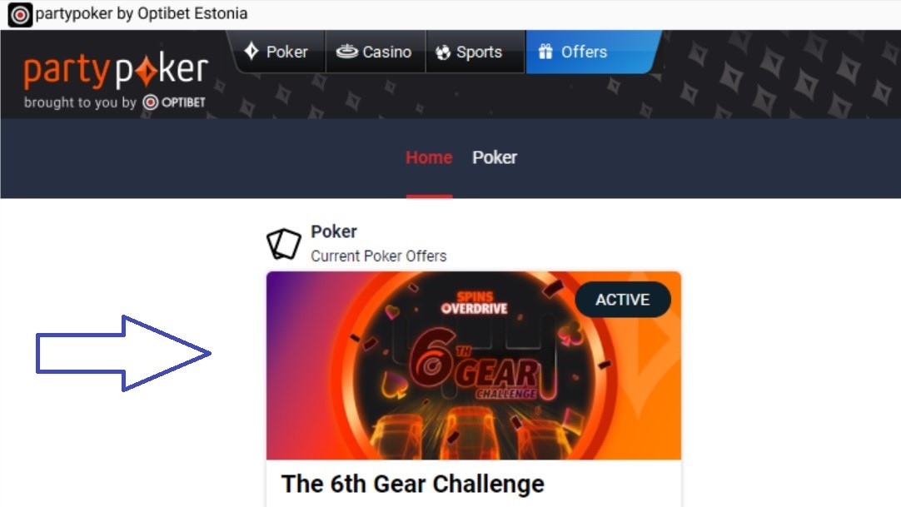Click the Optibet target icon in title bar

click(19, 14)
